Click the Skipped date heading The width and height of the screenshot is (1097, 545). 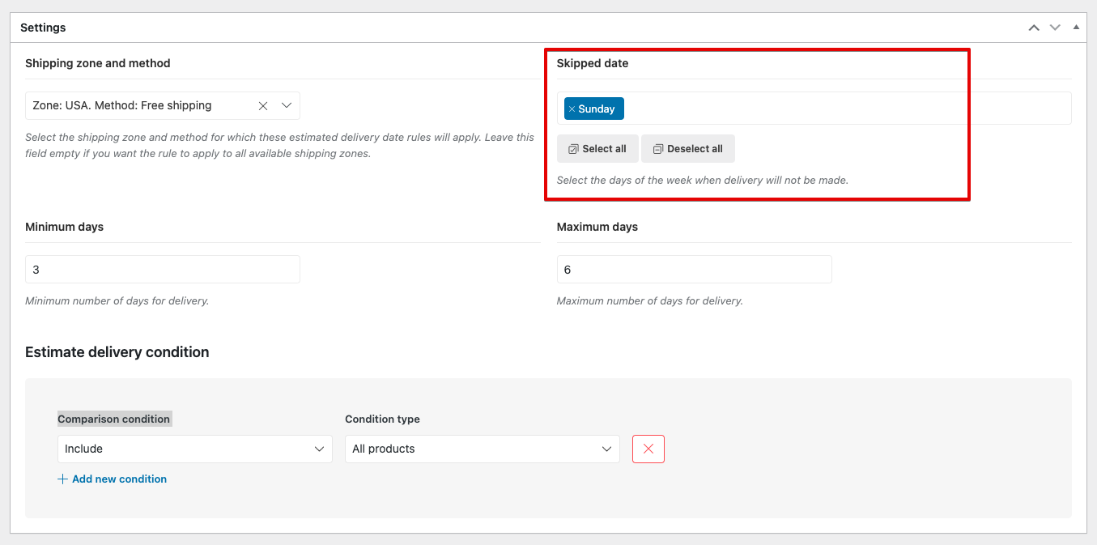[x=592, y=63]
